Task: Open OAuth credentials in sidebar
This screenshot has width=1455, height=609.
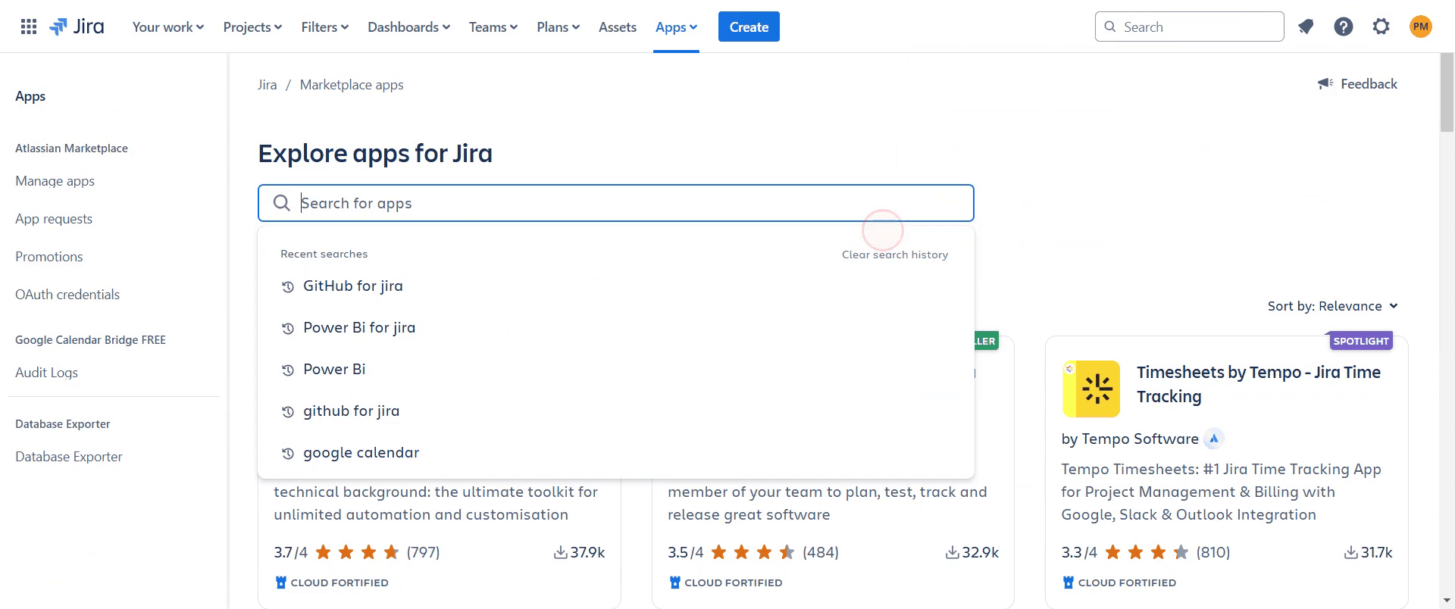Action: click(x=67, y=295)
